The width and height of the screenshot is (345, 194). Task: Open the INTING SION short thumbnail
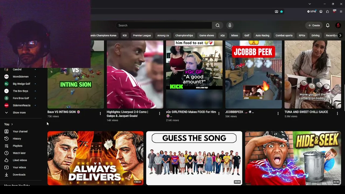tap(76, 74)
